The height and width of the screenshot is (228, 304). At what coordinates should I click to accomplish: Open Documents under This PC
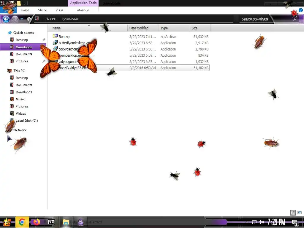pos(24,85)
